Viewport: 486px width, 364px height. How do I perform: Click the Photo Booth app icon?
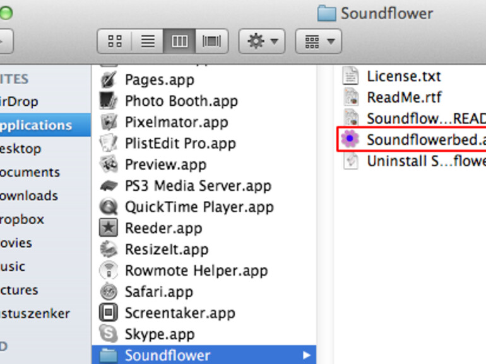(x=109, y=101)
